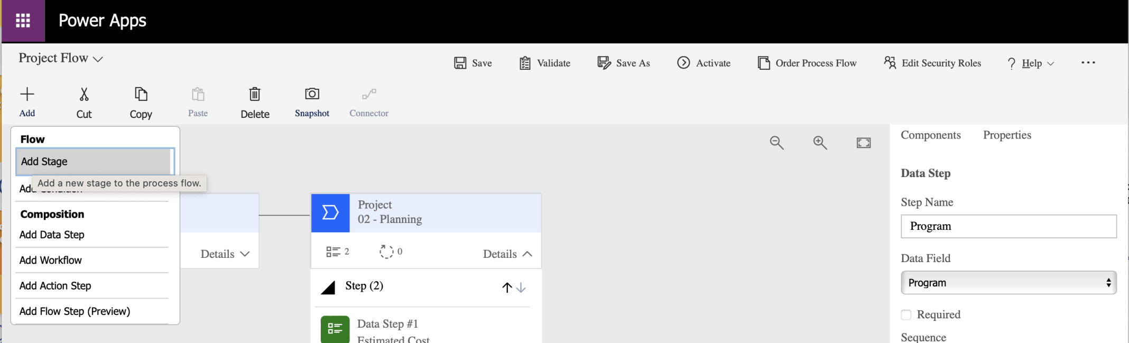The width and height of the screenshot is (1129, 343).
Task: Click the Connector toolbar icon
Action: (369, 94)
